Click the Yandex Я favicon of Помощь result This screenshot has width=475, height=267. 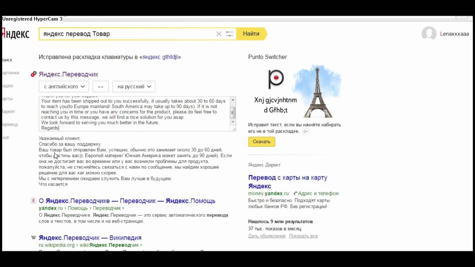[33, 201]
